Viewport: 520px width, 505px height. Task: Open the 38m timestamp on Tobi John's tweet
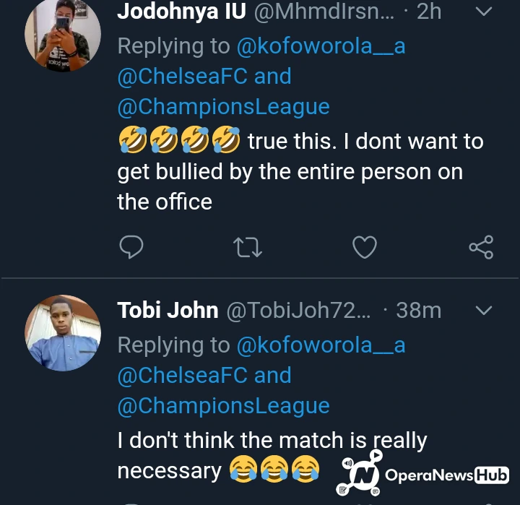(x=418, y=311)
